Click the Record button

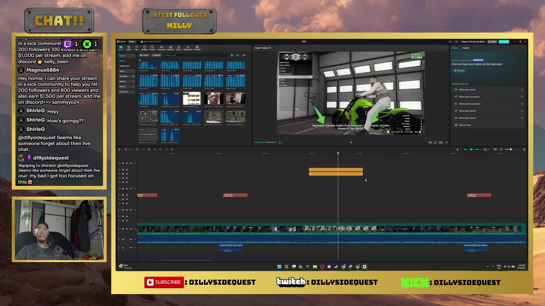point(156,55)
